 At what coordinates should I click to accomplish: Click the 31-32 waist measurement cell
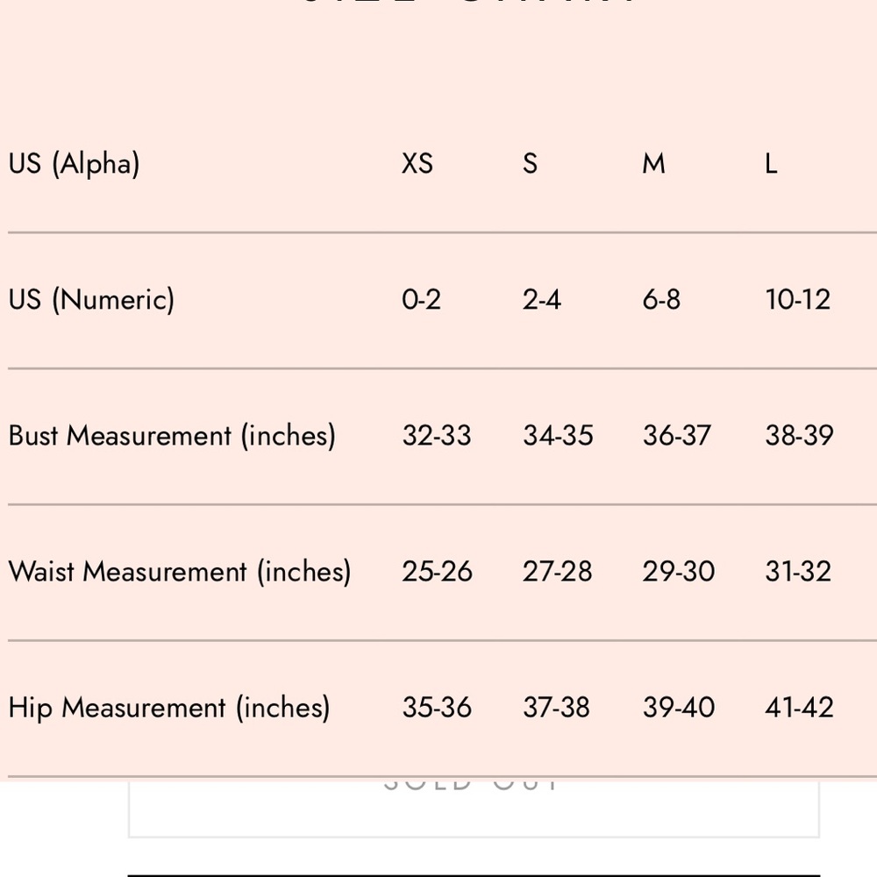click(798, 572)
